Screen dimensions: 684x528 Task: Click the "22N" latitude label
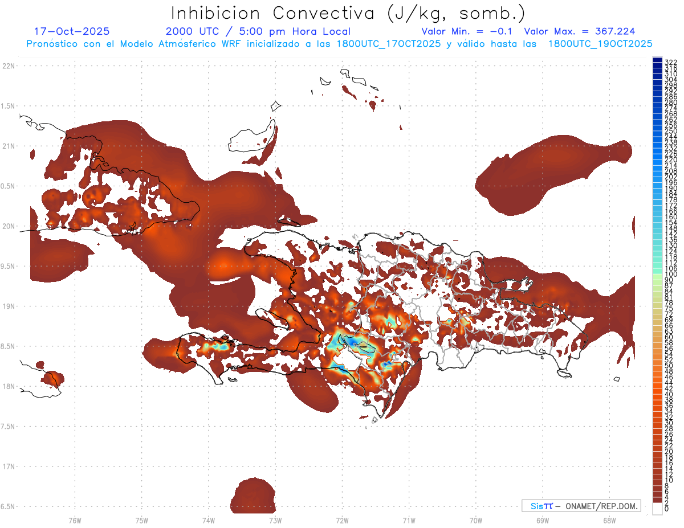(x=9, y=66)
